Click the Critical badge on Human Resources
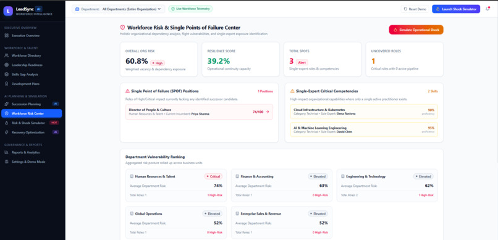 [x=213, y=176]
